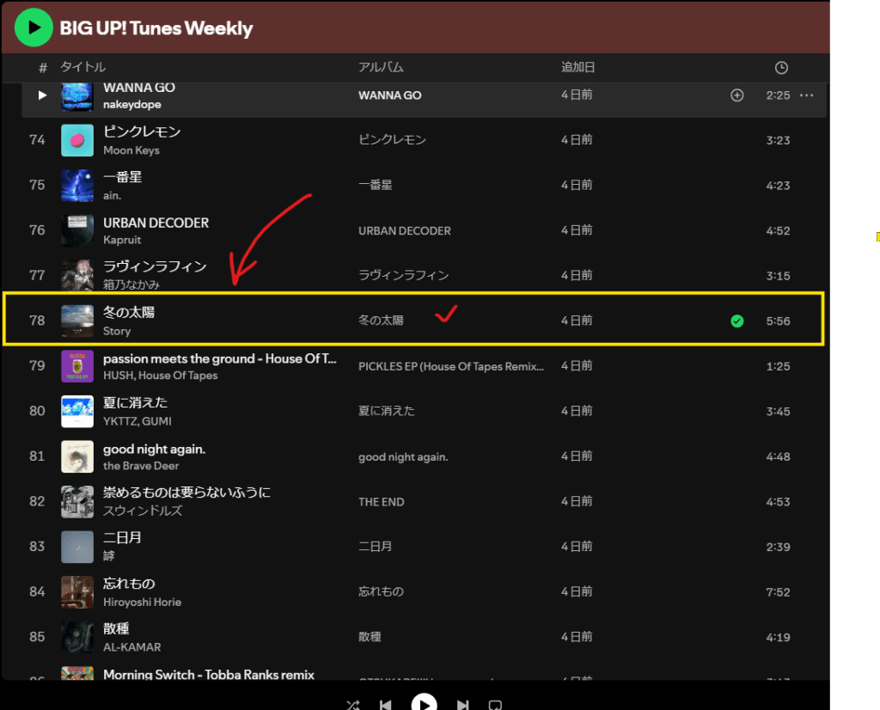Sort tracks by アルバム column header
The height and width of the screenshot is (710, 880).
(x=381, y=67)
